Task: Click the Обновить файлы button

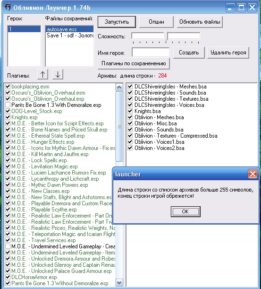Action: click(x=200, y=22)
